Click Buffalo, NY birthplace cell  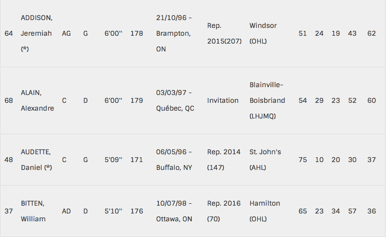coord(174,167)
